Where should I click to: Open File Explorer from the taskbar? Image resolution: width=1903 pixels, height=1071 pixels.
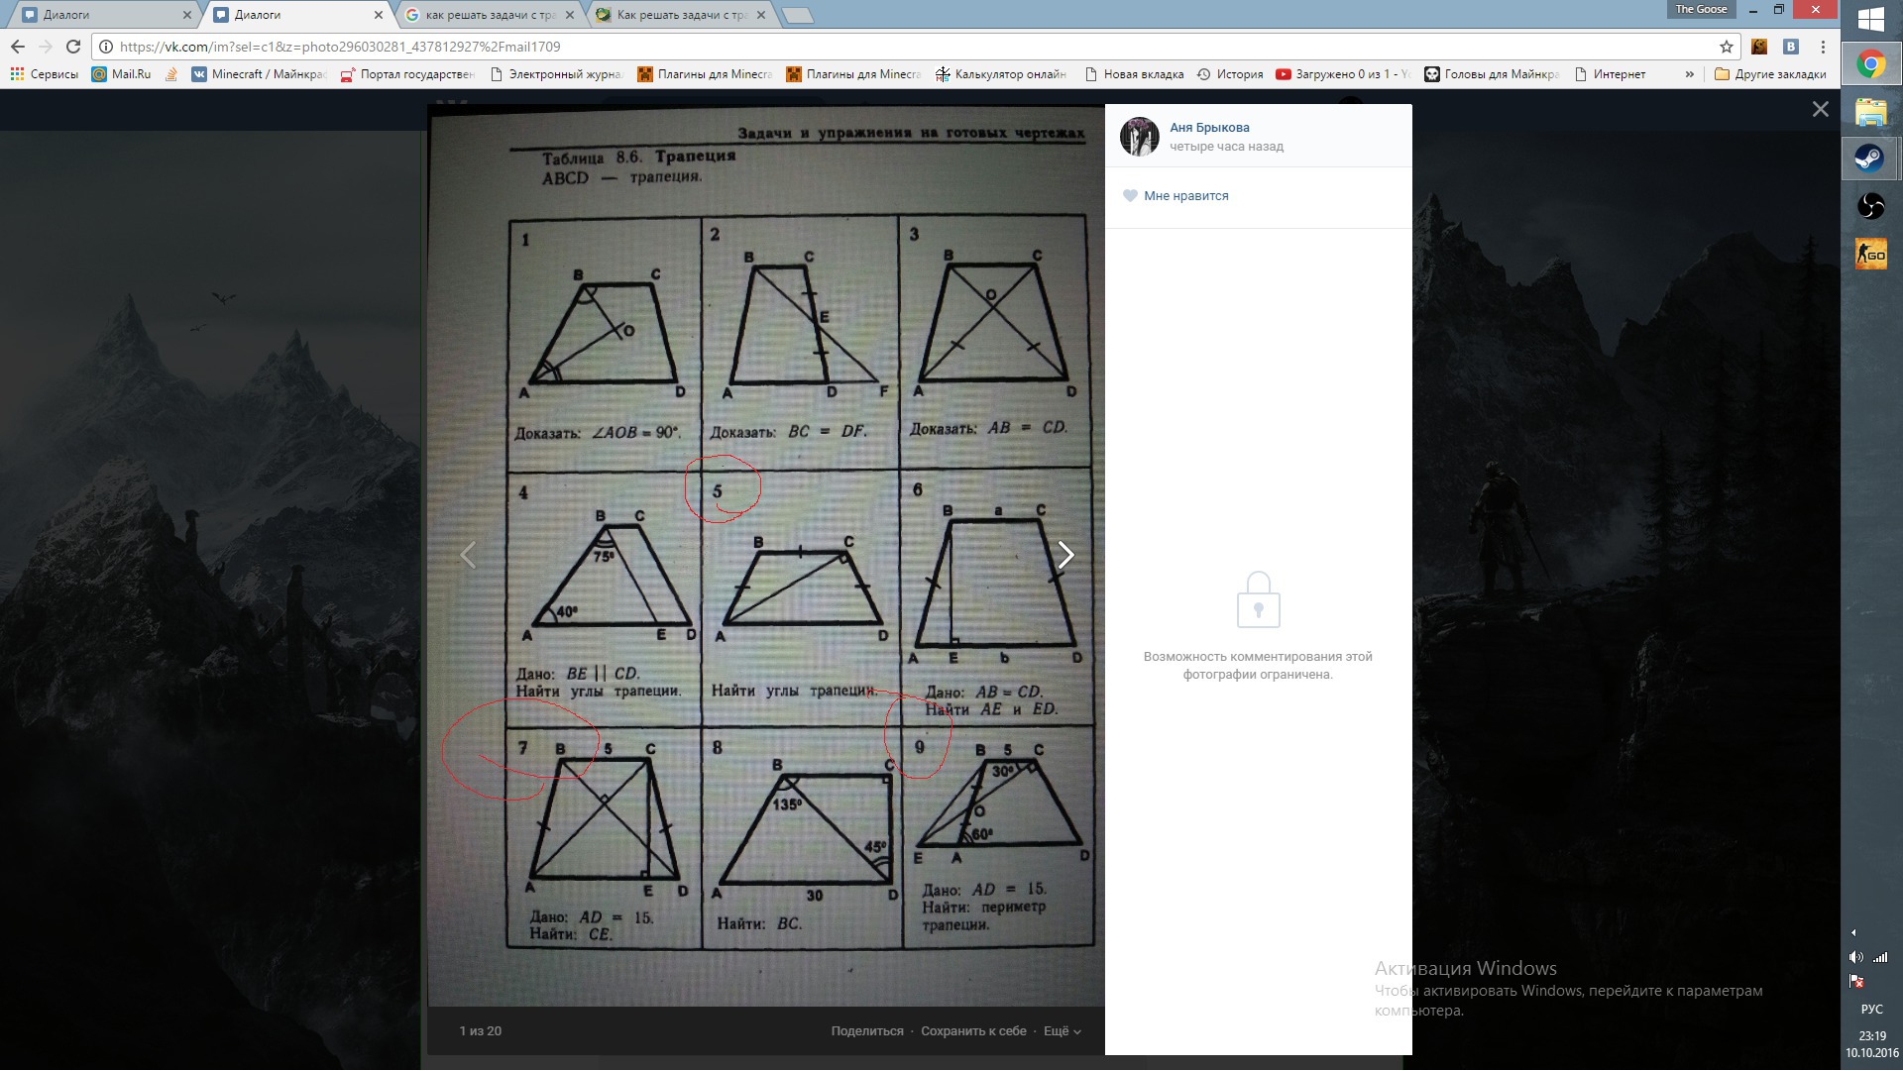(1871, 112)
